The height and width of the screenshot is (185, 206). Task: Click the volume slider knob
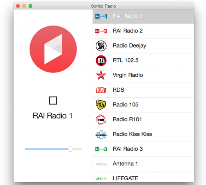(70, 149)
